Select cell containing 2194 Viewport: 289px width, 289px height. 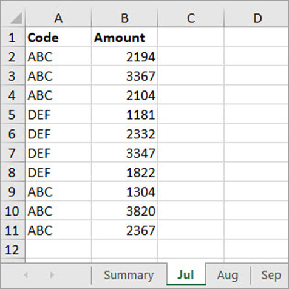[124, 56]
